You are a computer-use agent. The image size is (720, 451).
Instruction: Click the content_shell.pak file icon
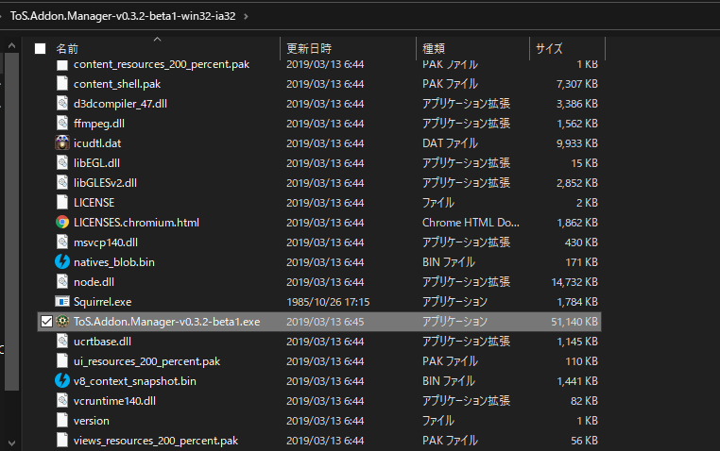(x=62, y=84)
